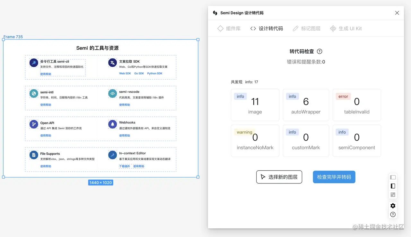Image resolution: width=411 pixels, height=237 pixels.
Task: Click 使用帮助 link under Open API
Action: tap(46, 136)
